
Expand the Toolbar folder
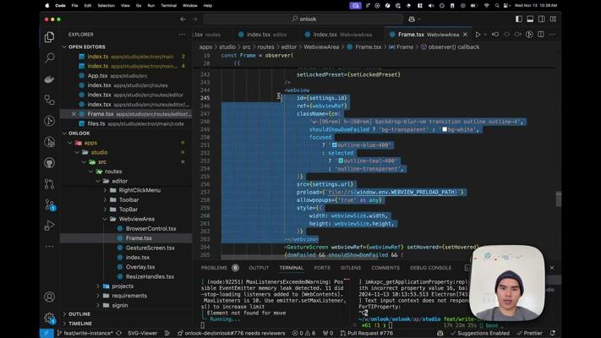[128, 199]
